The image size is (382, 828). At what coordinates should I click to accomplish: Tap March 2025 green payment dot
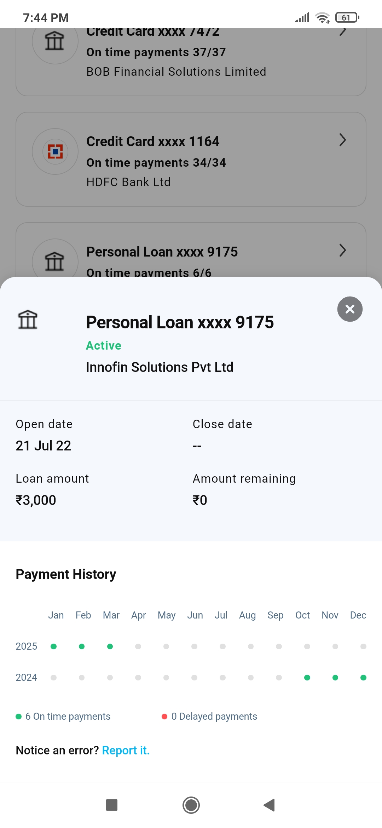coord(110,646)
